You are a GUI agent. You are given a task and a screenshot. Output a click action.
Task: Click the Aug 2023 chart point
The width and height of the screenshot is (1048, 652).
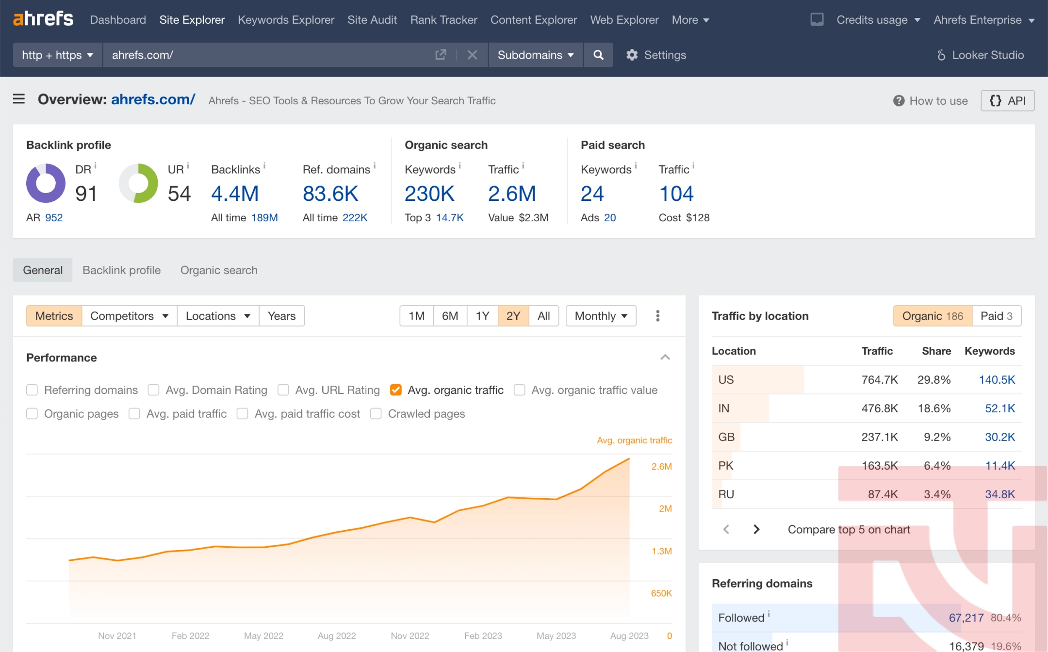pos(629,458)
